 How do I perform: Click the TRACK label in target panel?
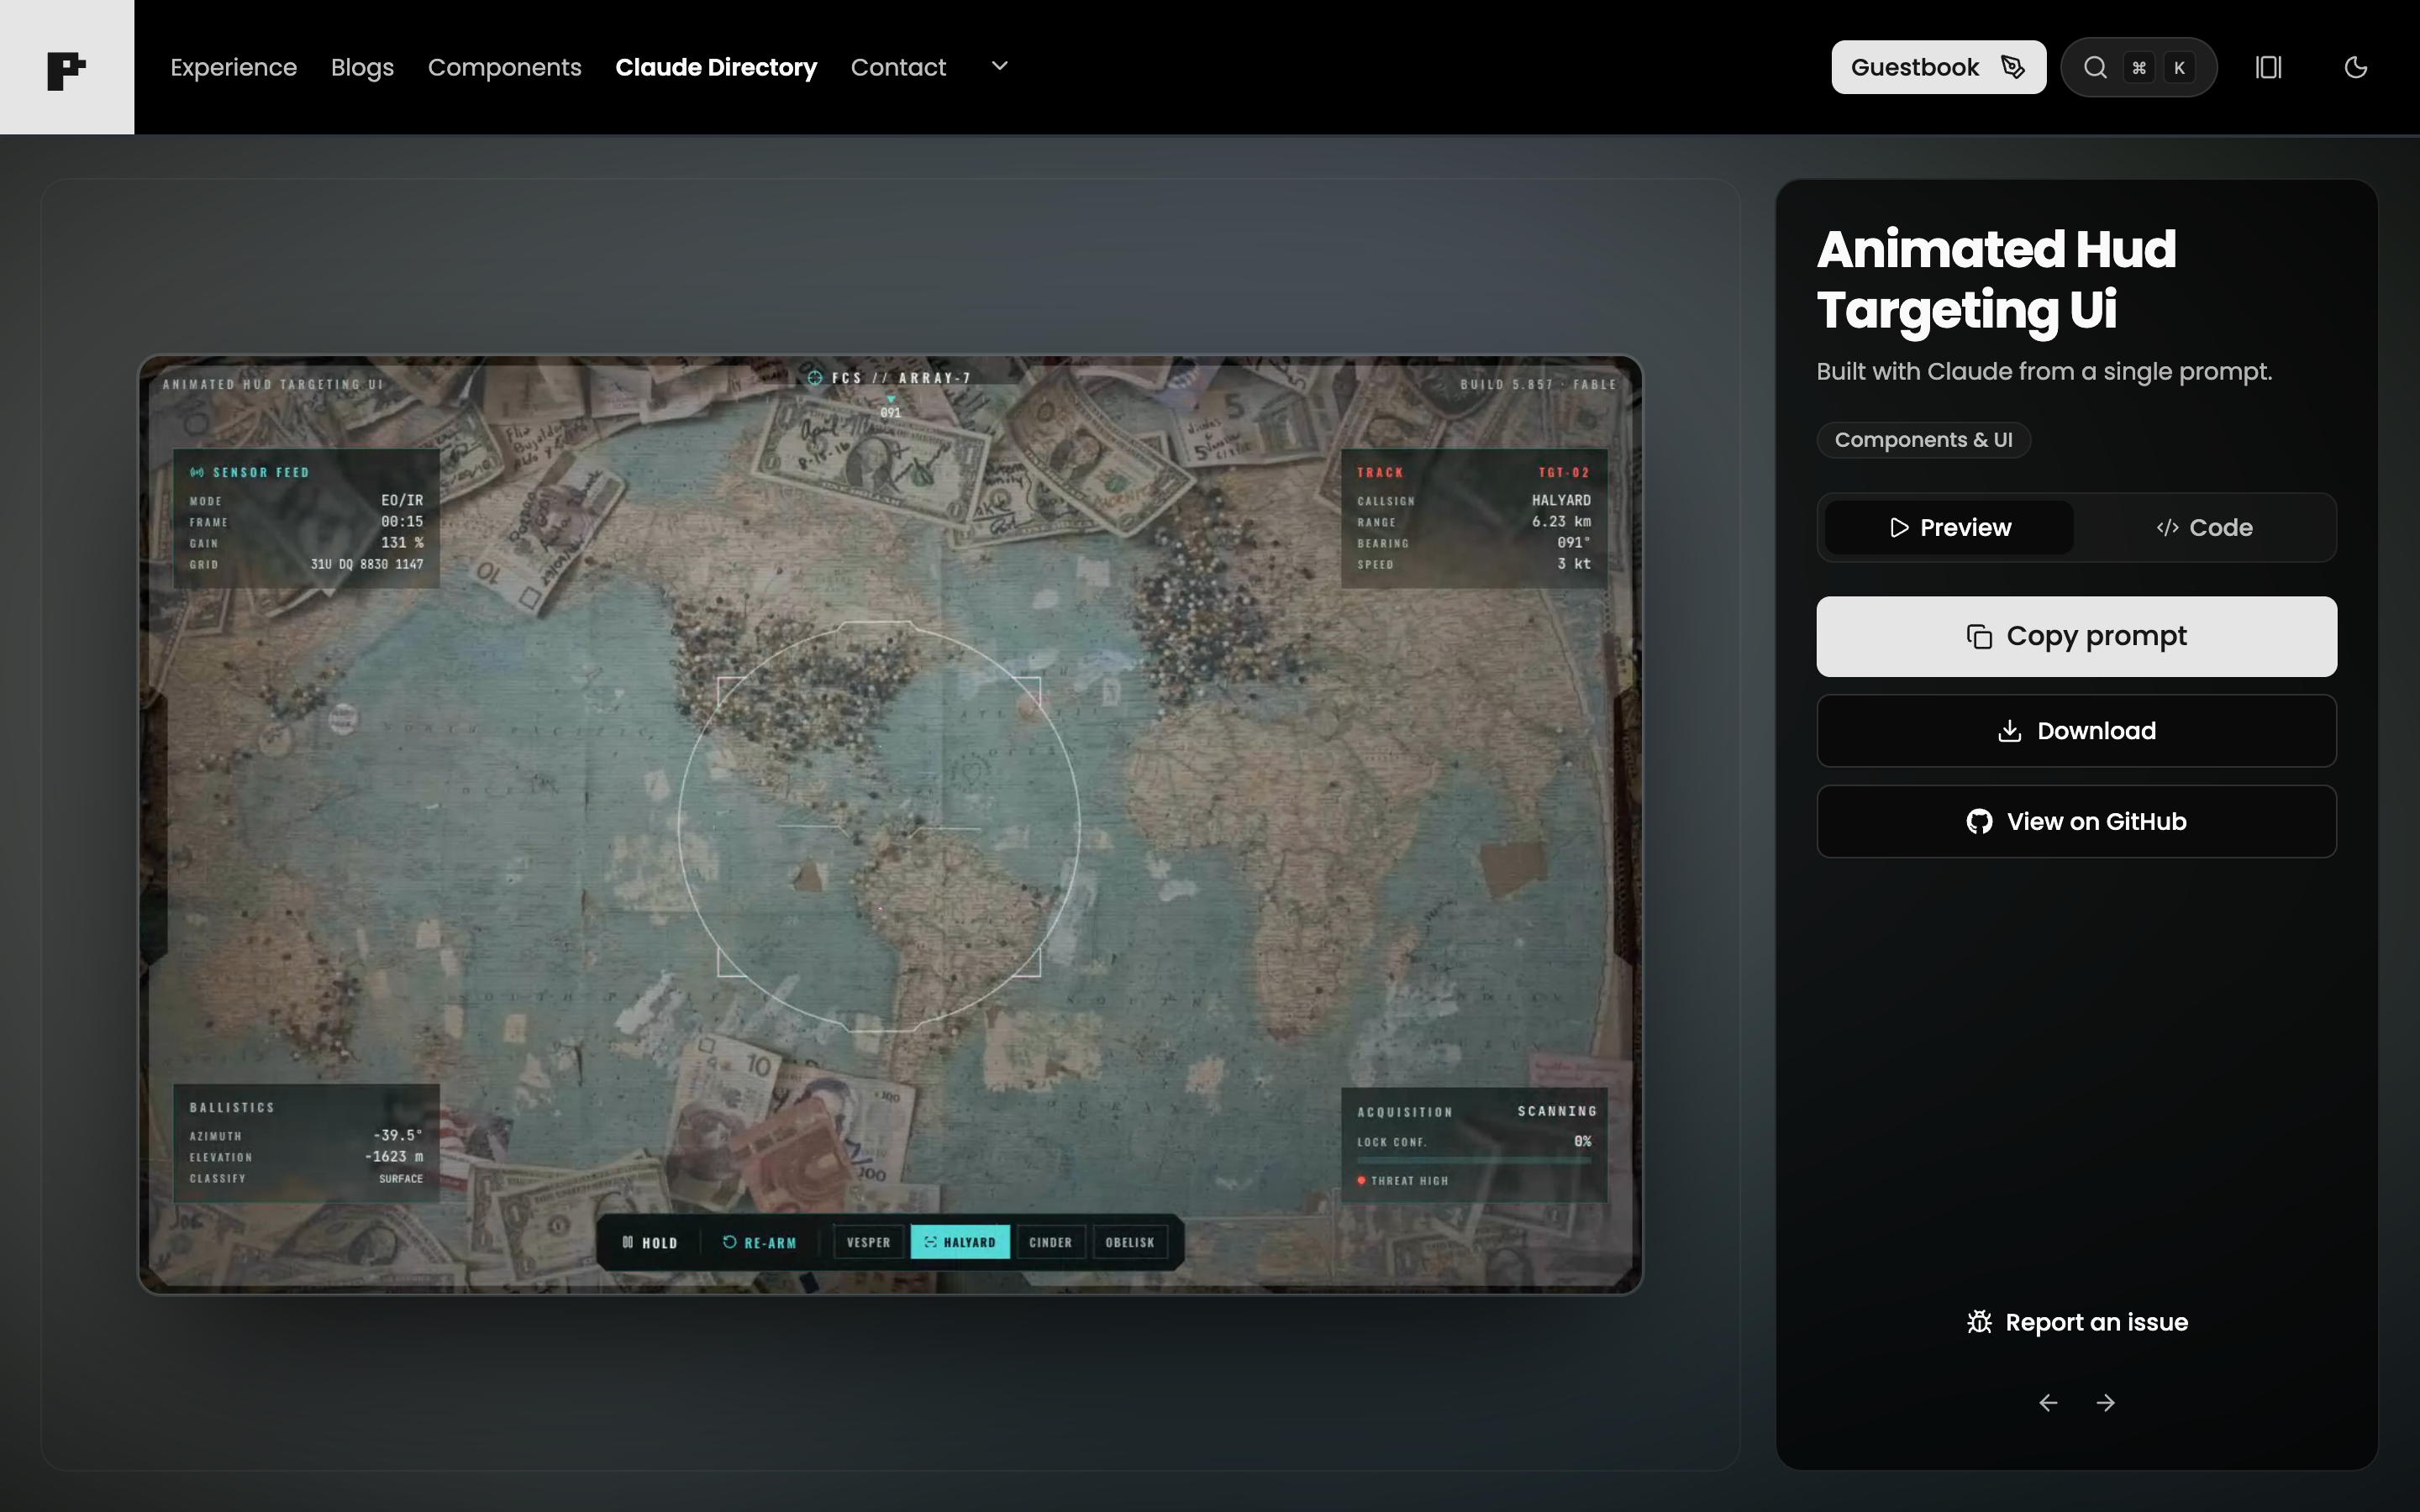tap(1380, 472)
